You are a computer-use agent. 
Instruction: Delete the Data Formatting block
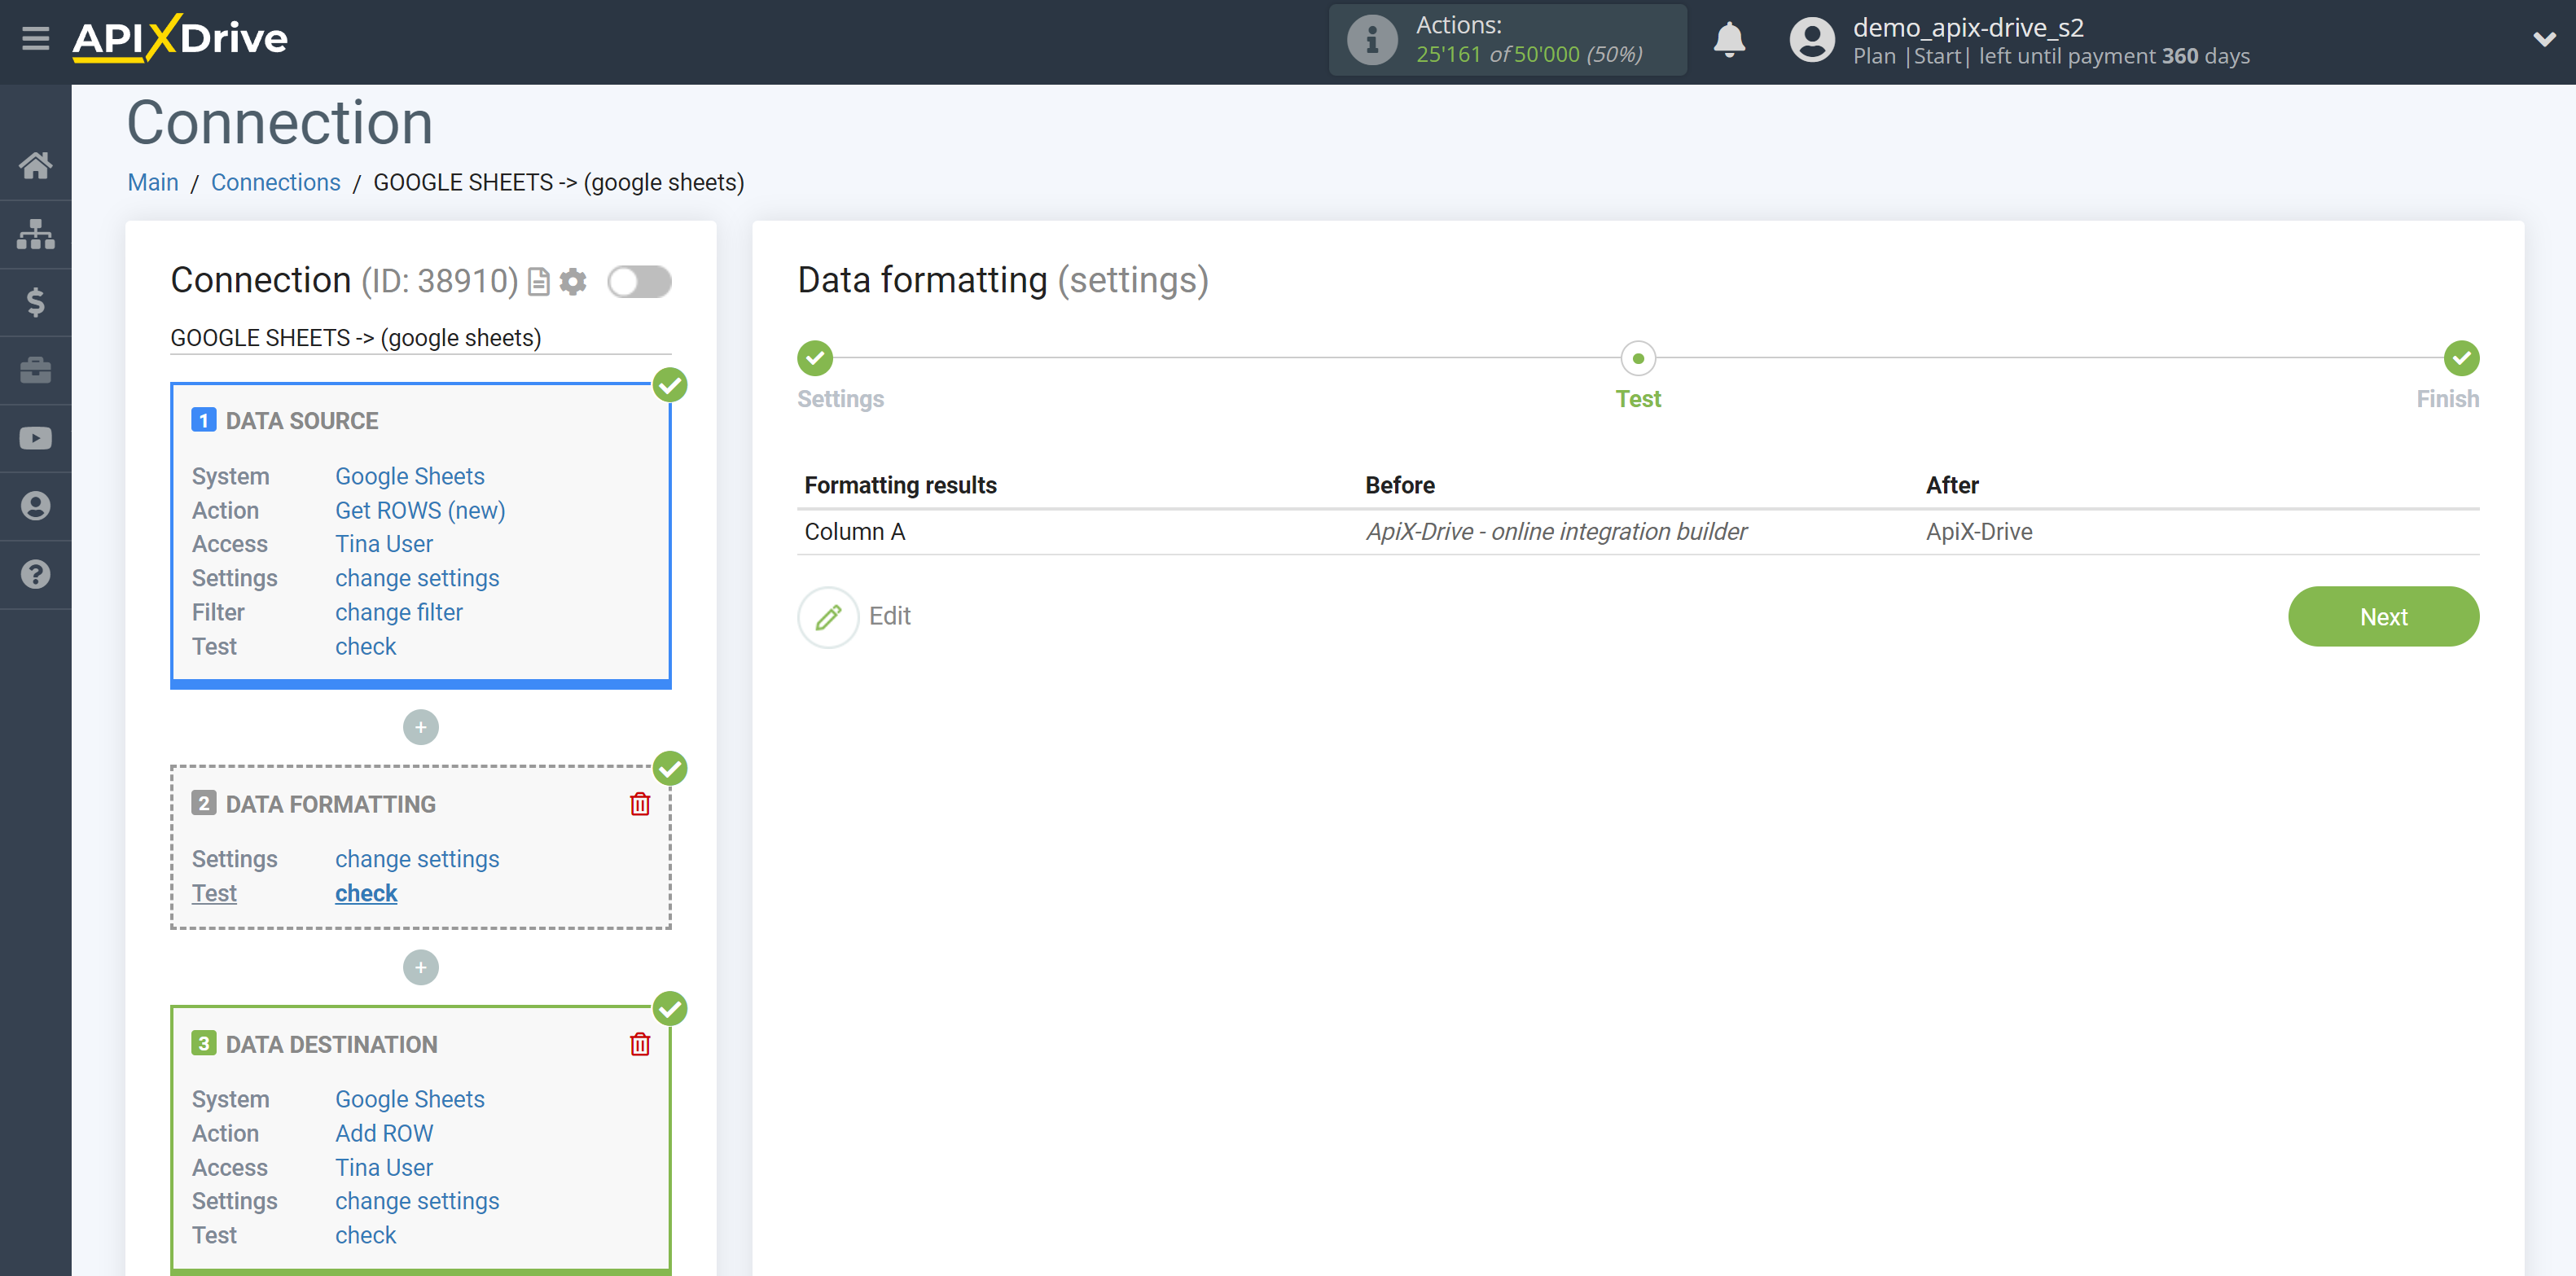coord(640,804)
